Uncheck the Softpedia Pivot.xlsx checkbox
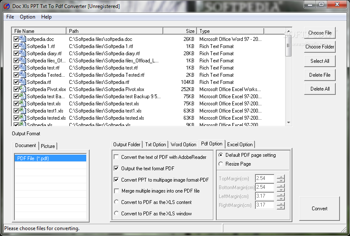 (x=16, y=89)
